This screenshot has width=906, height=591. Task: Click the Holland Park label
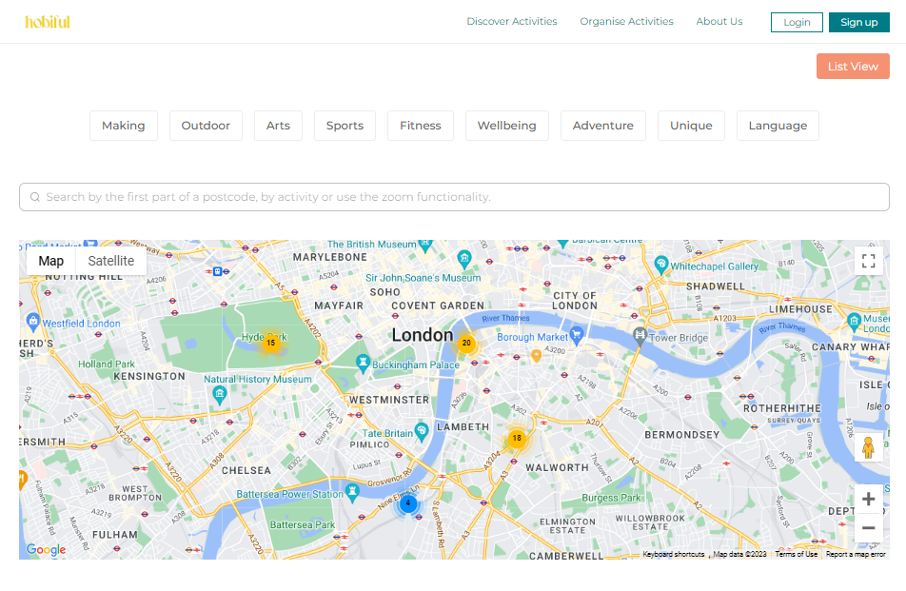click(107, 364)
